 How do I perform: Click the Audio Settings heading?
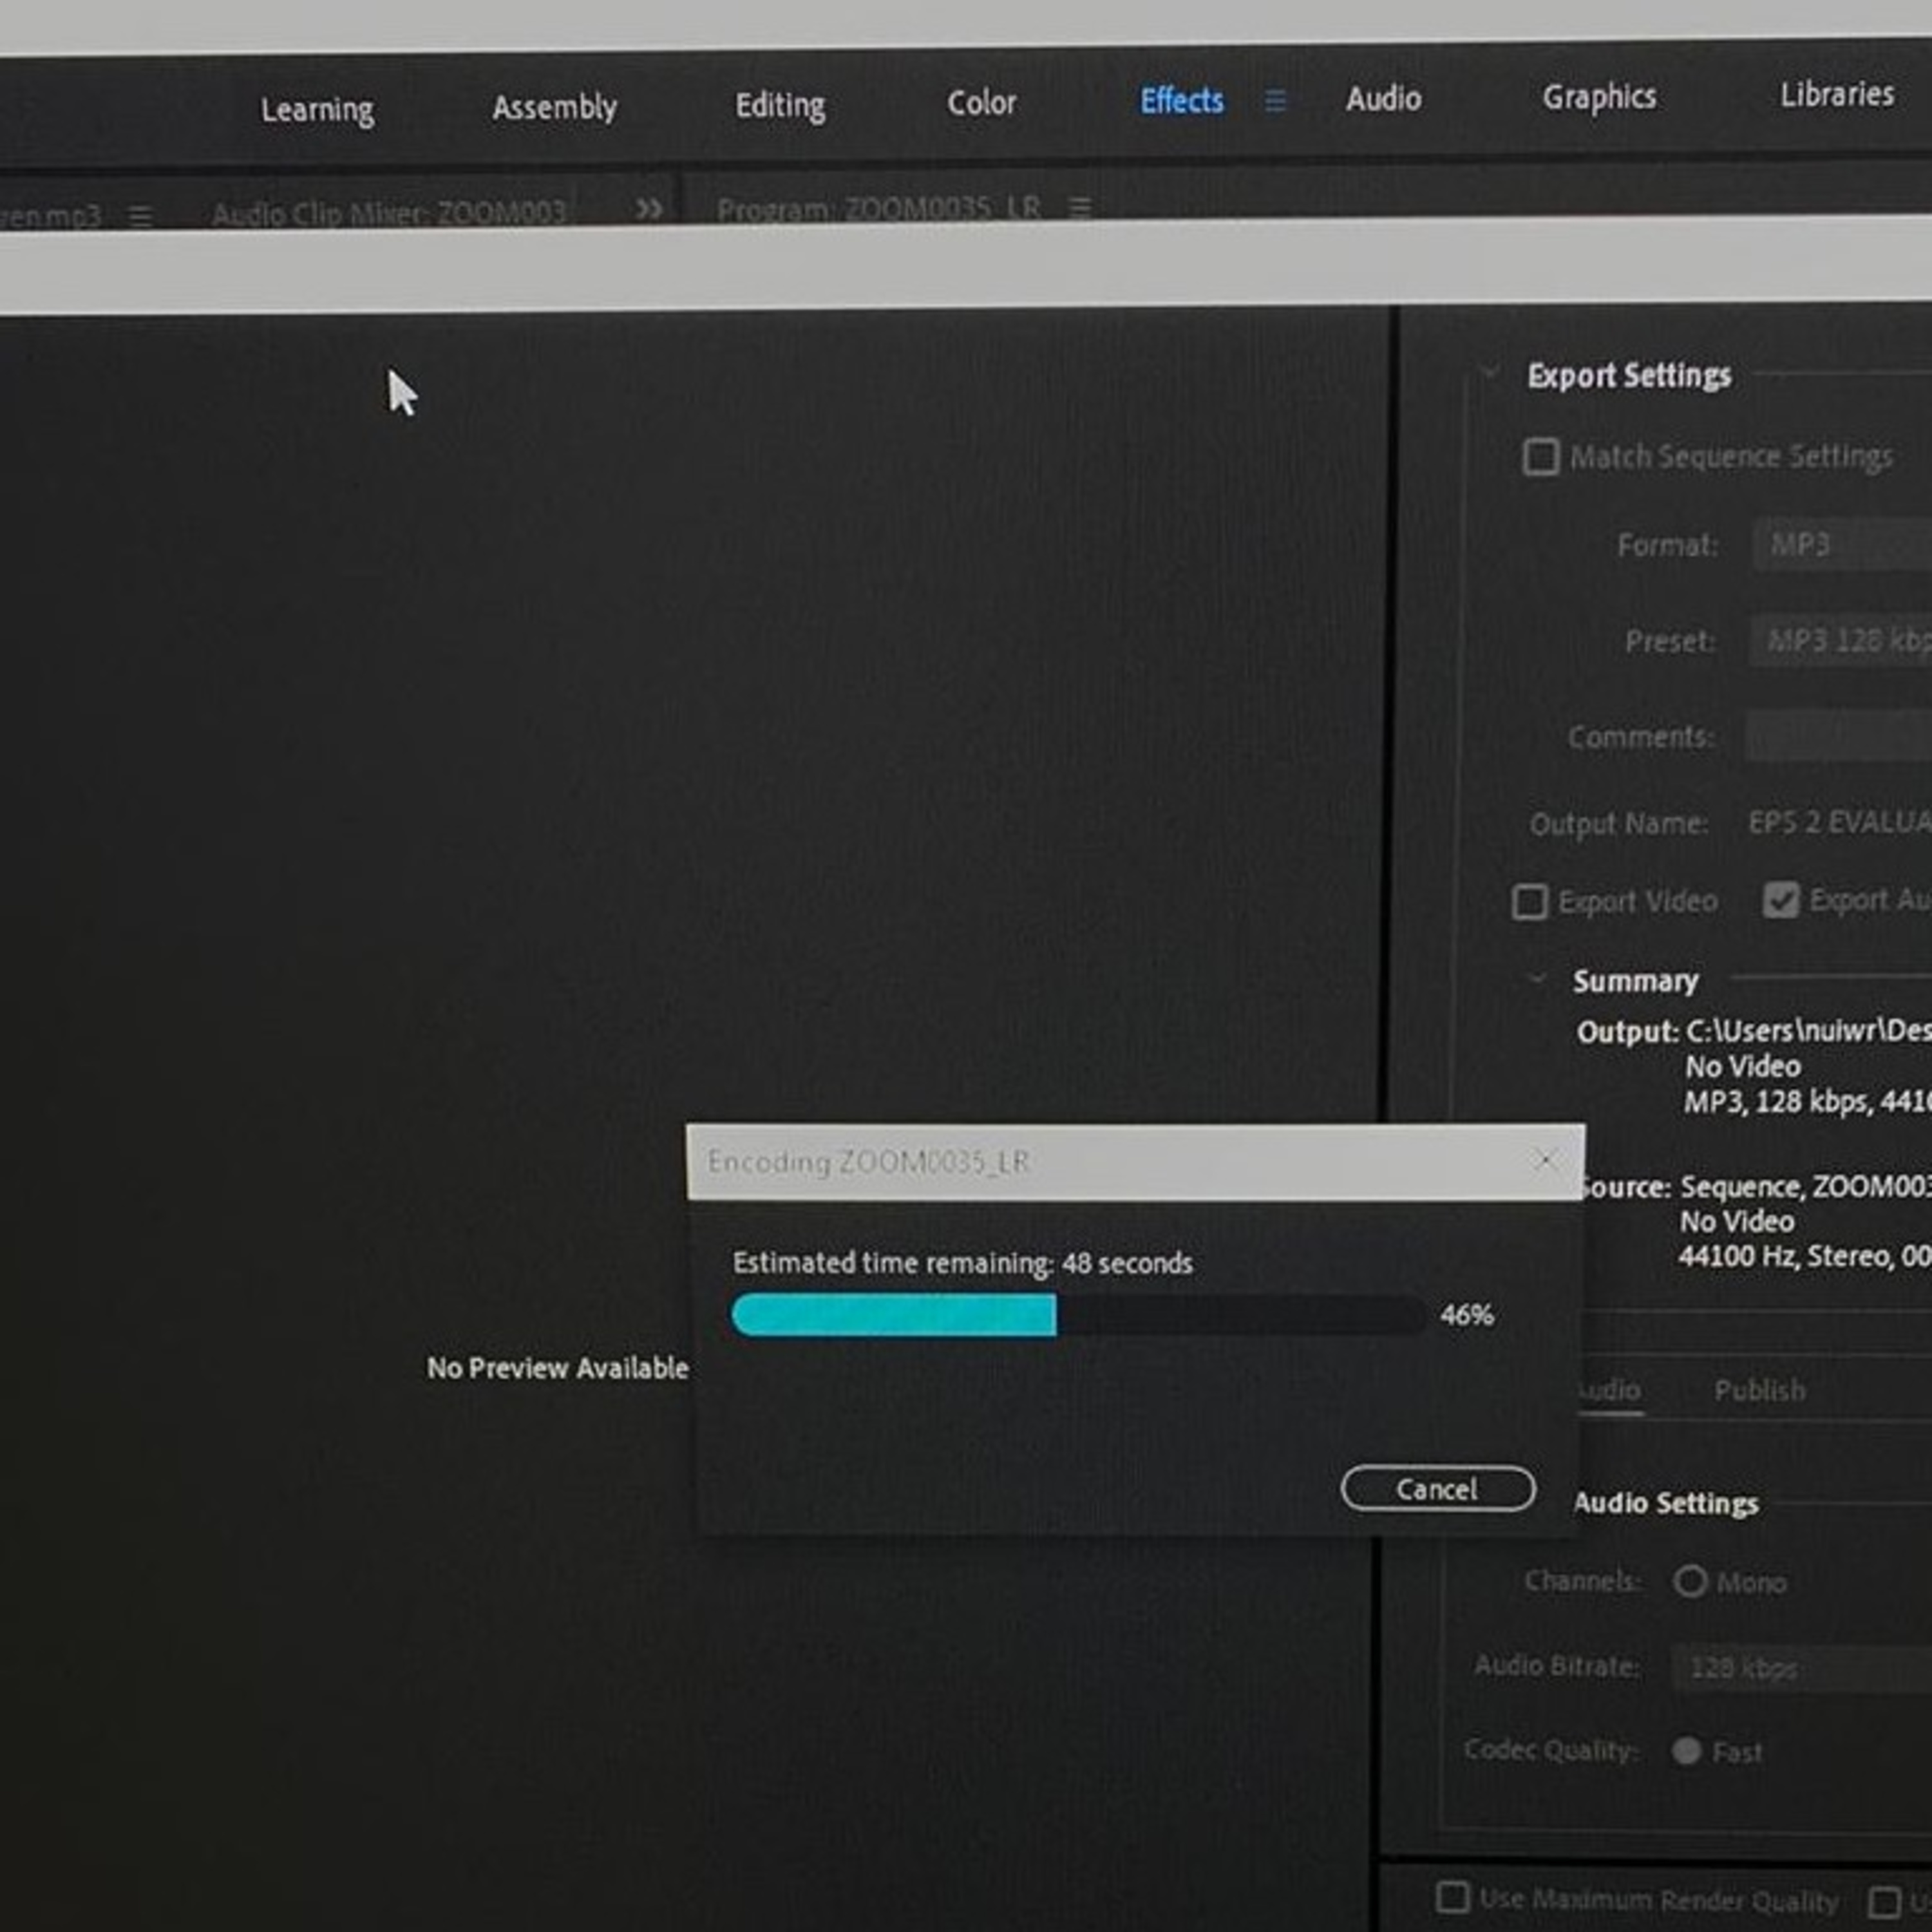click(1665, 1503)
